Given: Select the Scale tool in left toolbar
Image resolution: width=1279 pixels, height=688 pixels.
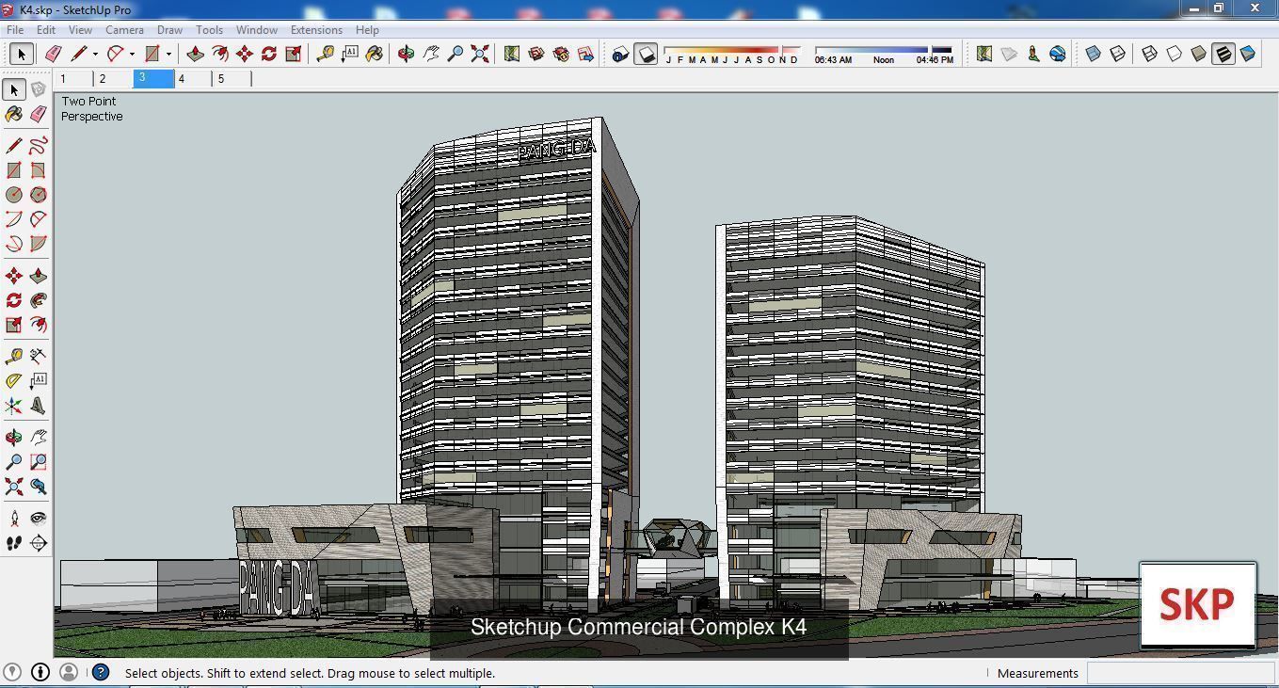Looking at the screenshot, I should 14,325.
